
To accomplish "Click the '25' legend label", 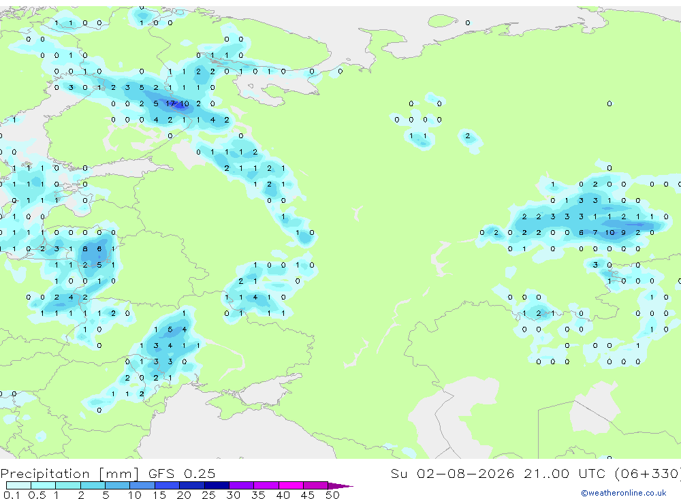I will pyautogui.click(x=208, y=495).
